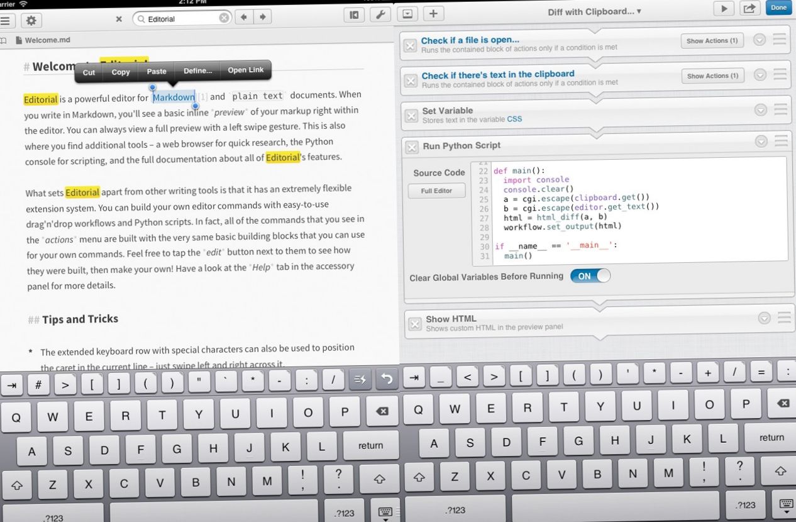Toggle Shift beside Z on Welcome.md keyboard
This screenshot has width=796, height=522.
(x=18, y=485)
